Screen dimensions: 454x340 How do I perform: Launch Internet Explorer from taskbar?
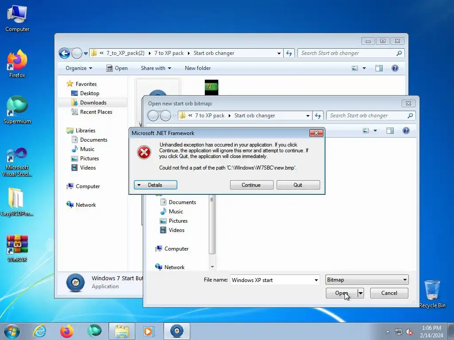(39, 331)
